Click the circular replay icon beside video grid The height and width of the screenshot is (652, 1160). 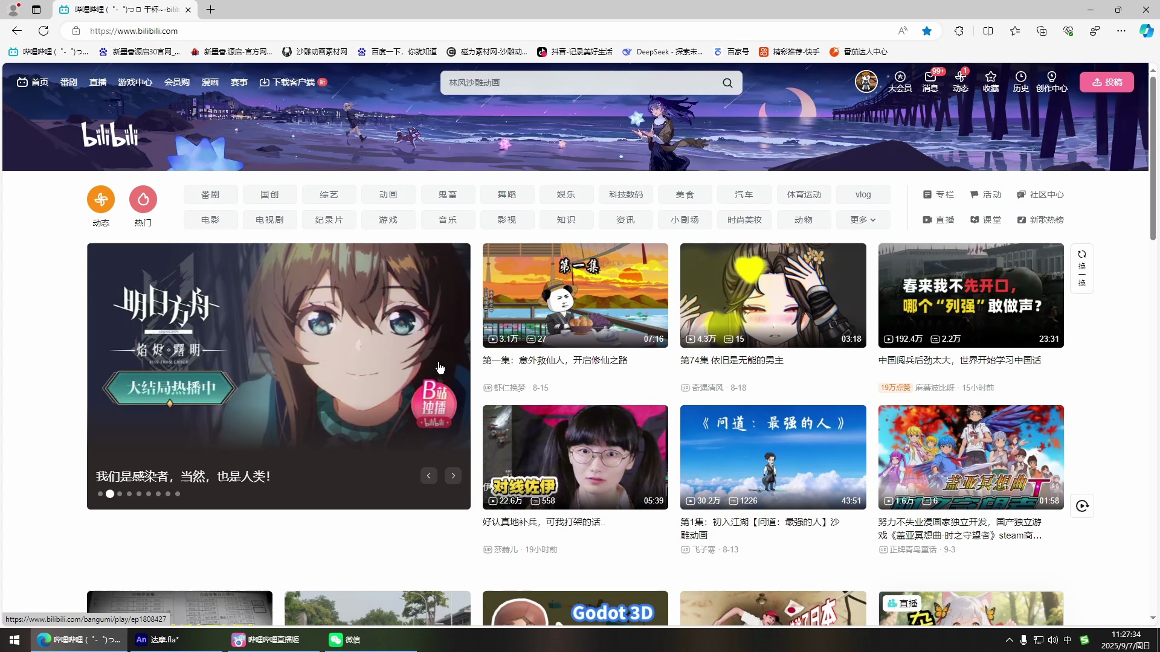[1082, 506]
